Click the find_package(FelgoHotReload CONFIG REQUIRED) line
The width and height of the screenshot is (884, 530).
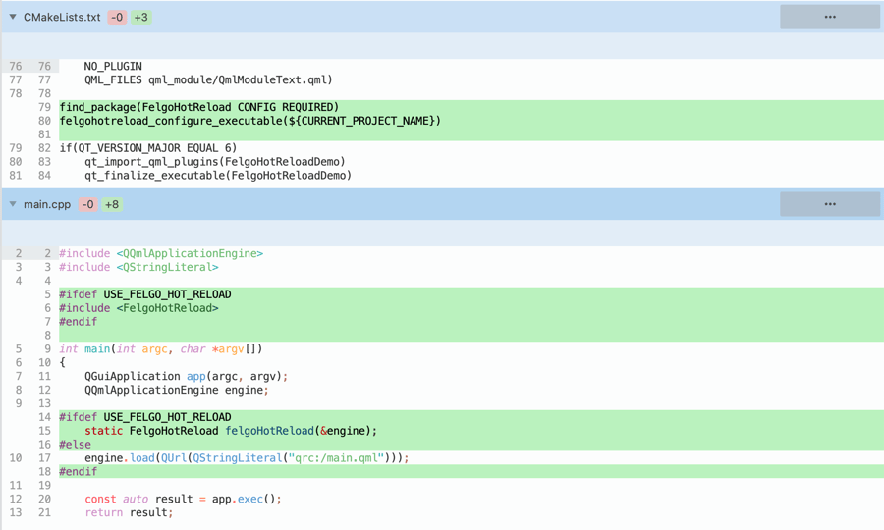click(x=199, y=107)
